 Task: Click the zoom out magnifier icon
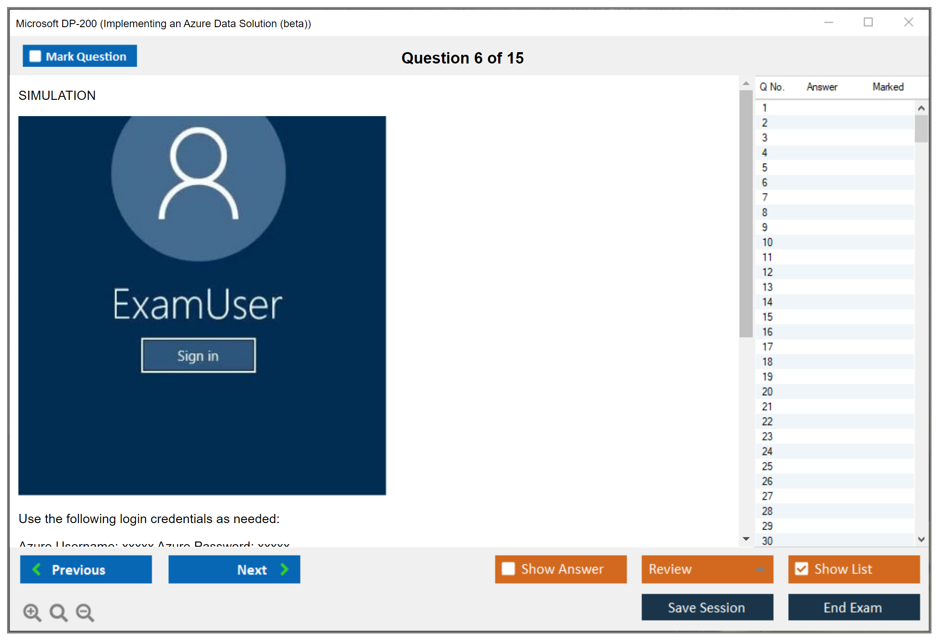pyautogui.click(x=85, y=612)
